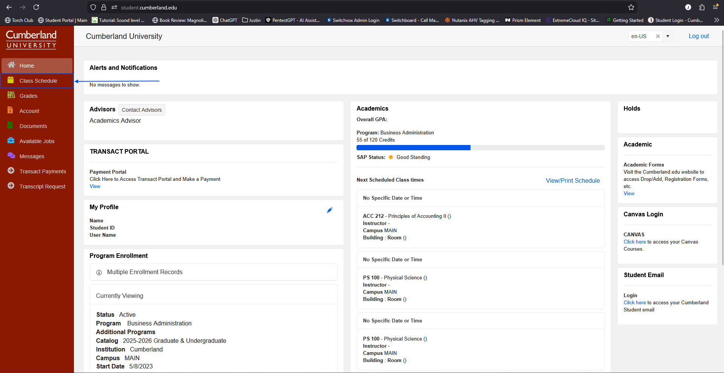This screenshot has height=373, width=724.
Task: Clear the en-US language selection with X
Action: tap(658, 36)
